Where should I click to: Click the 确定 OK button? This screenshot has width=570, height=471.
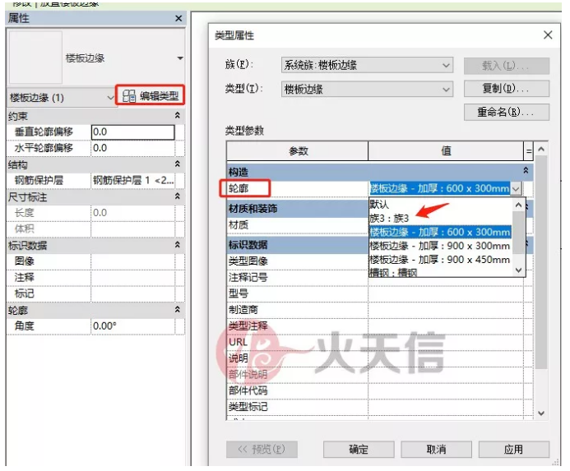pyautogui.click(x=359, y=450)
